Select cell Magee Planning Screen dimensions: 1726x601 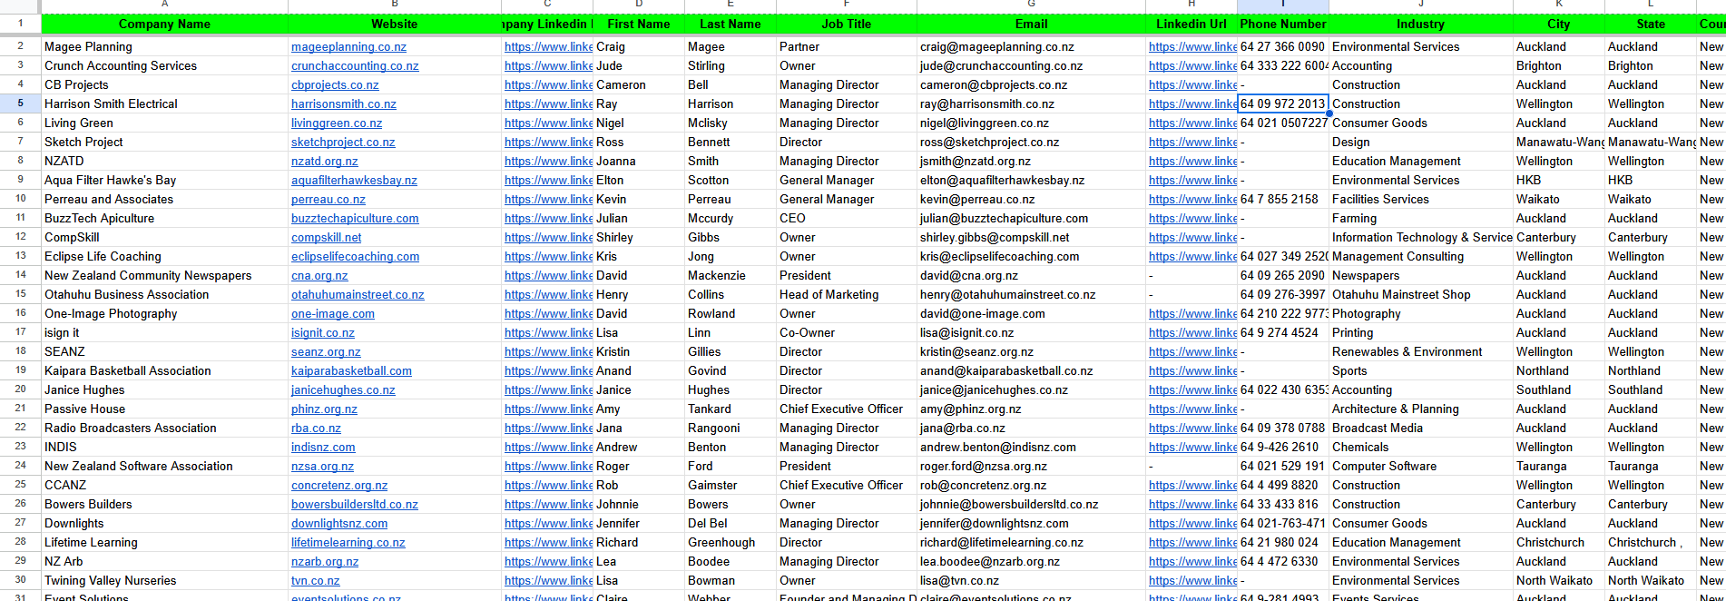coord(164,47)
